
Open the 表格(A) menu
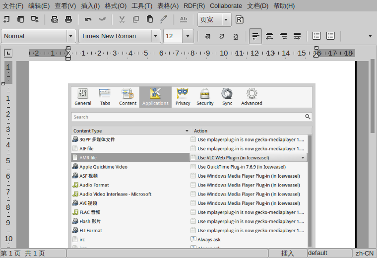[x=168, y=6]
